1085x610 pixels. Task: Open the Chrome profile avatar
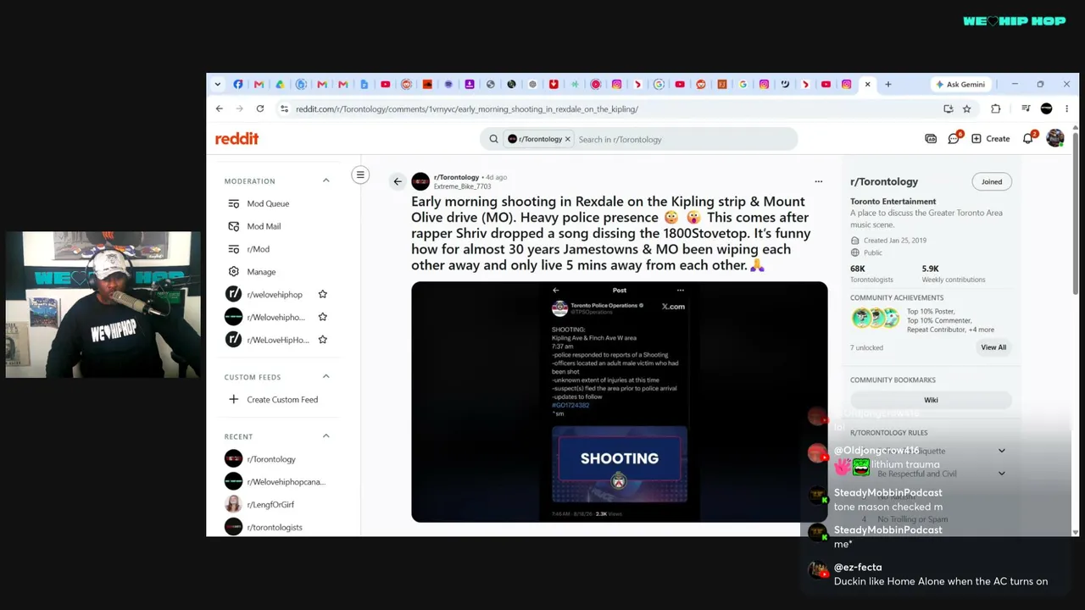(x=1046, y=108)
